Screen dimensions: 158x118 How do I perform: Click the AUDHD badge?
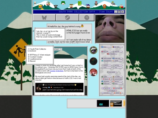[118, 61]
